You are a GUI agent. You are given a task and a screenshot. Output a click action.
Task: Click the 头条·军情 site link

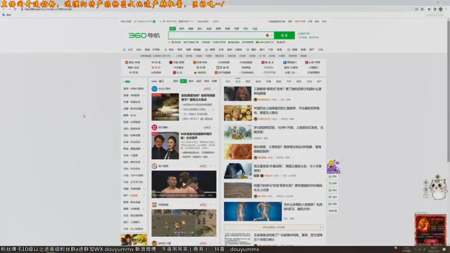[x=313, y=62]
